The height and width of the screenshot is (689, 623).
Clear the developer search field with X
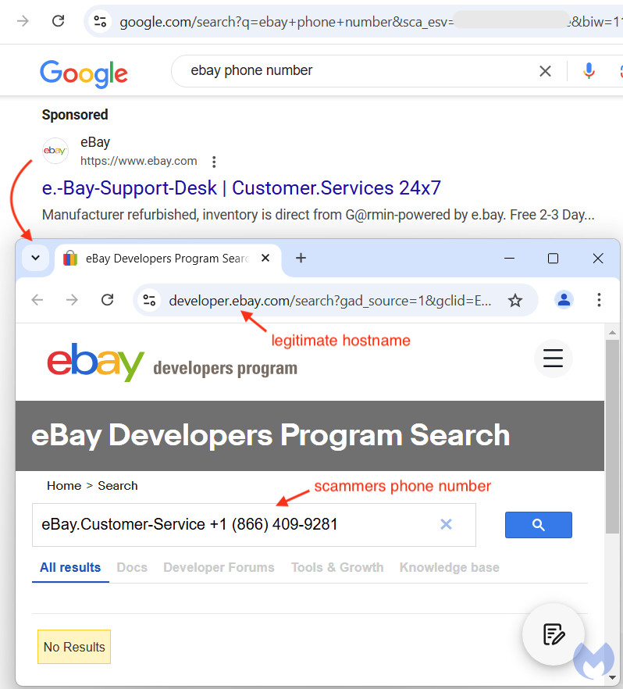[x=446, y=524]
